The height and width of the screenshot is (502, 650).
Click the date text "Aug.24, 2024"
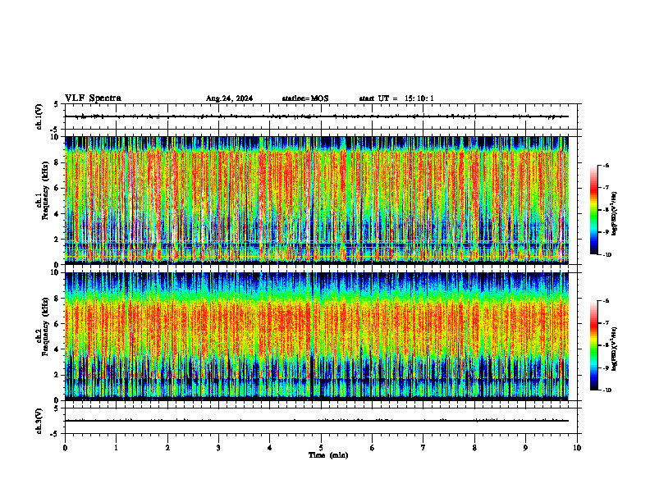[229, 98]
